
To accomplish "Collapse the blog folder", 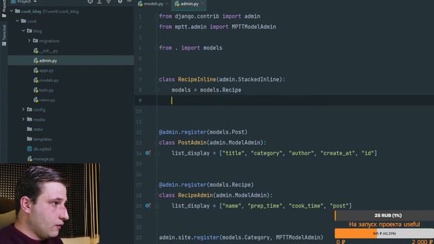I will pos(24,30).
